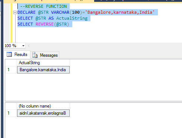This screenshot has width=182, height=138.
Task: Click the VARCHAR keyword in the editor
Action: coord(60,12)
